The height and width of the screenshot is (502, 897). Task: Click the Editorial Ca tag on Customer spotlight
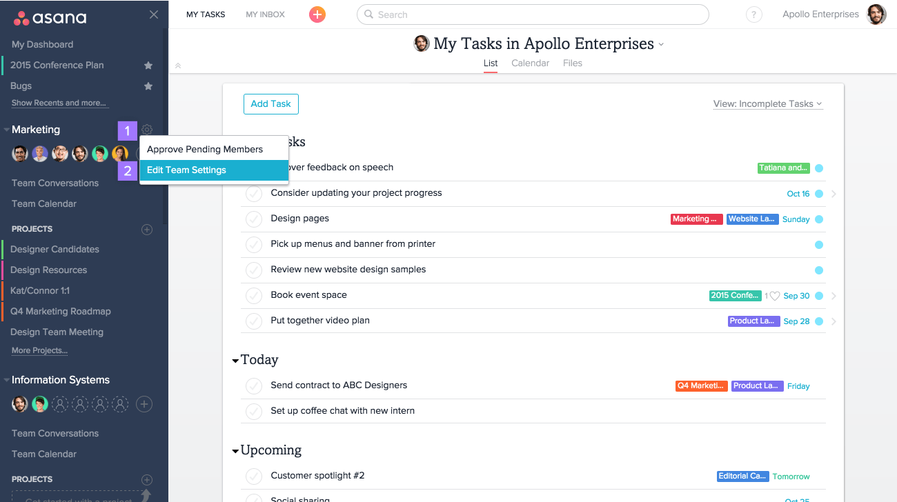tap(743, 476)
